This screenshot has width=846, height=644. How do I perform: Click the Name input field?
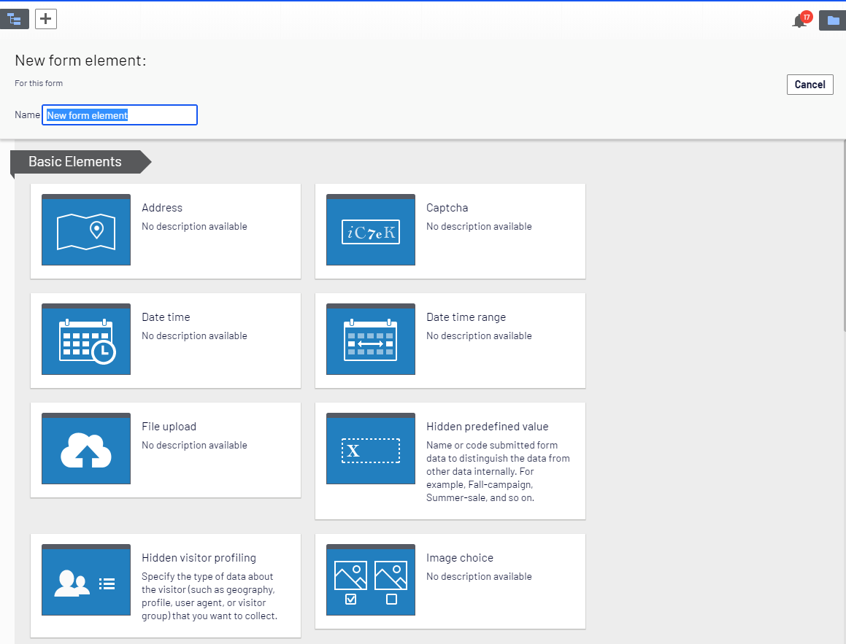[x=120, y=115]
